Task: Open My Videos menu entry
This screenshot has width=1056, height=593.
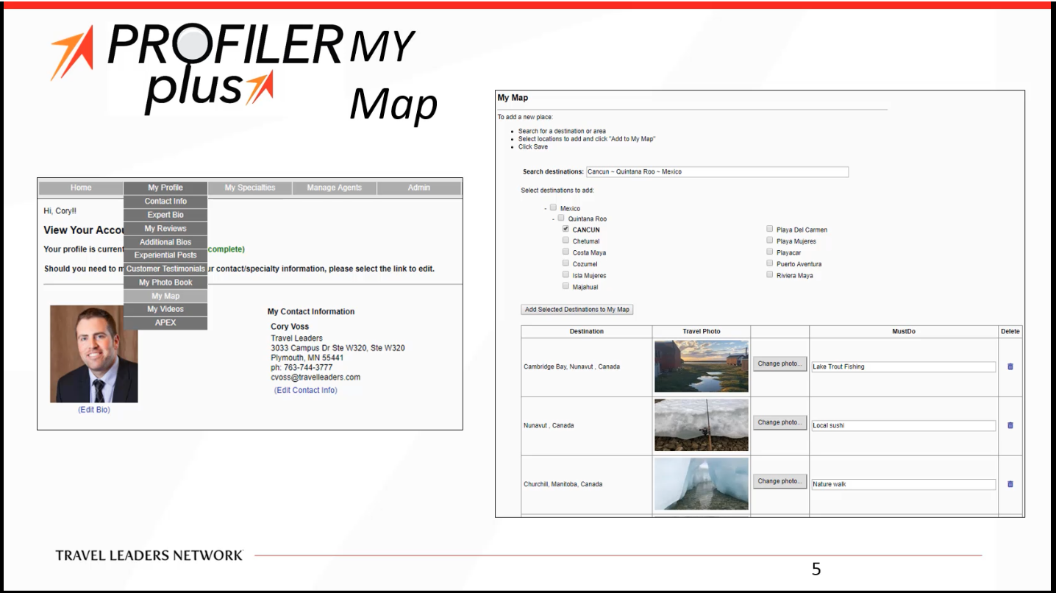Action: pyautogui.click(x=165, y=309)
